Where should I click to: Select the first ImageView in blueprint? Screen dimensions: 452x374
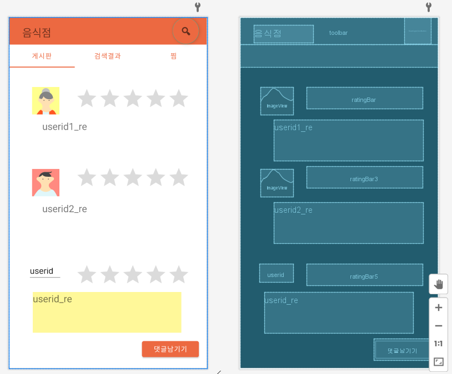point(277,101)
